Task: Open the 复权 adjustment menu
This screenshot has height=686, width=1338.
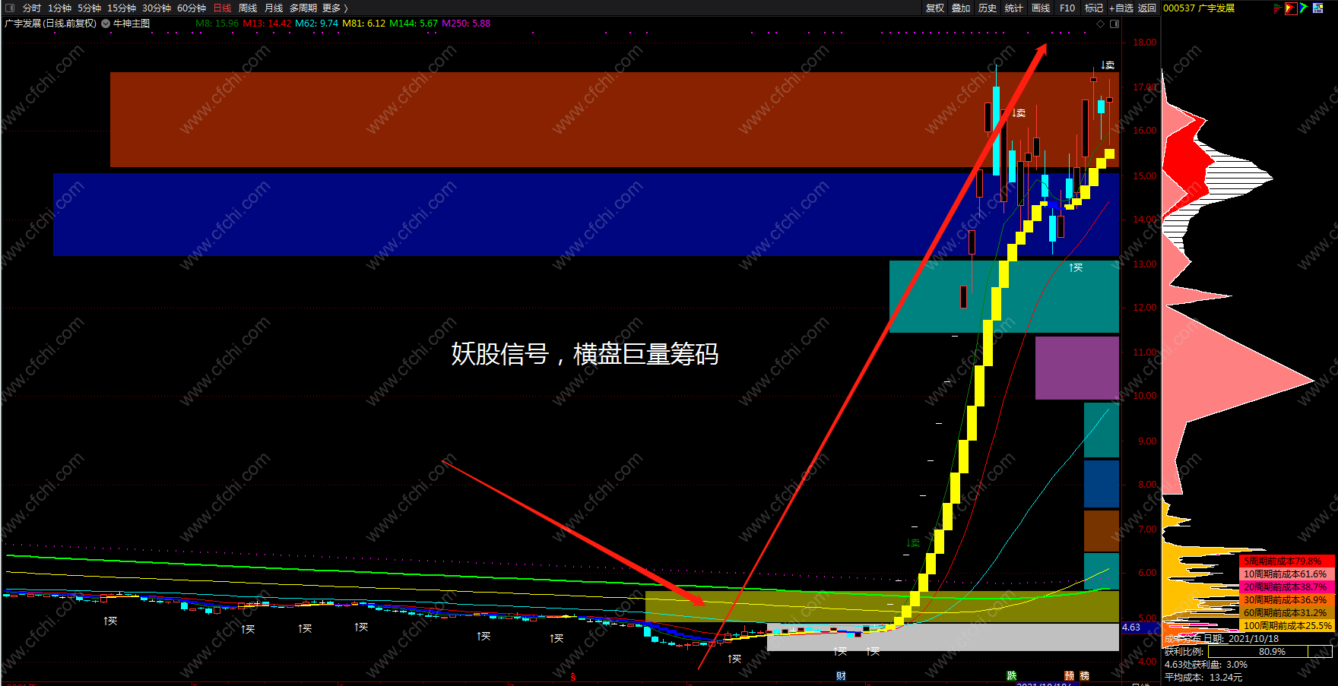Action: 935,8
